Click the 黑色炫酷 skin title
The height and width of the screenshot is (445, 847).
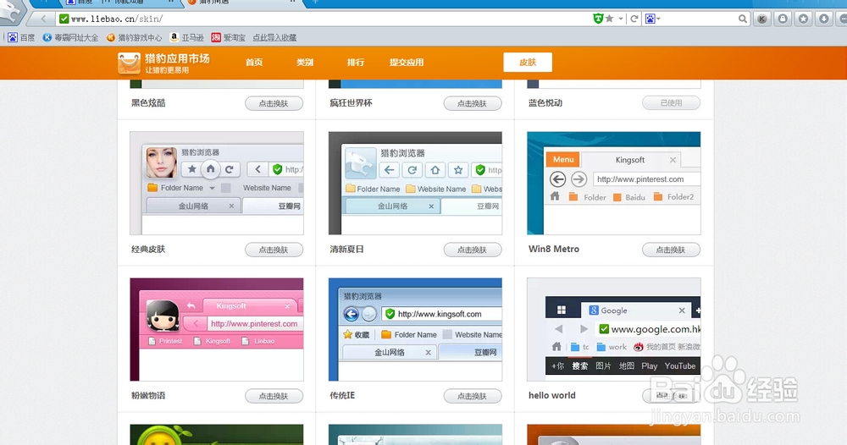(148, 102)
